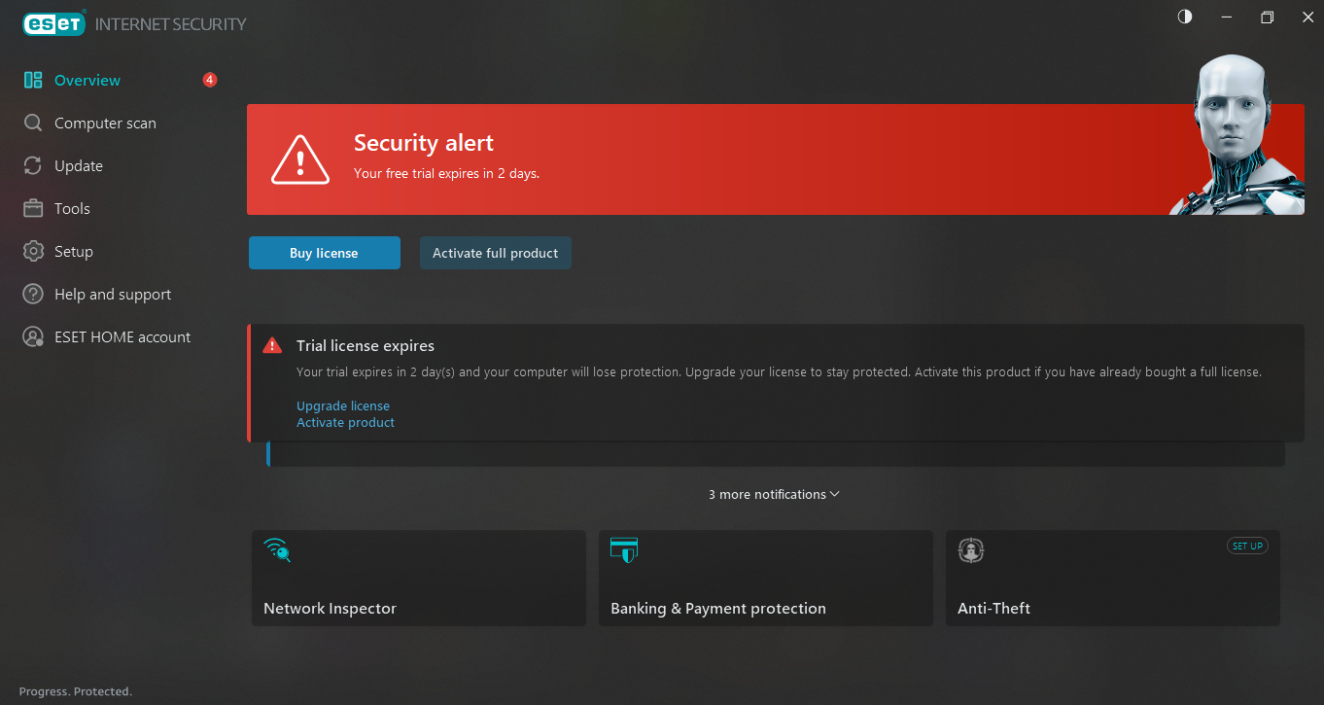Follow the Upgrade license link

(343, 405)
